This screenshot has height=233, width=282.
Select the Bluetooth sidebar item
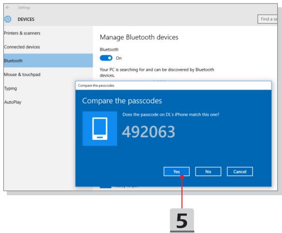coord(48,61)
